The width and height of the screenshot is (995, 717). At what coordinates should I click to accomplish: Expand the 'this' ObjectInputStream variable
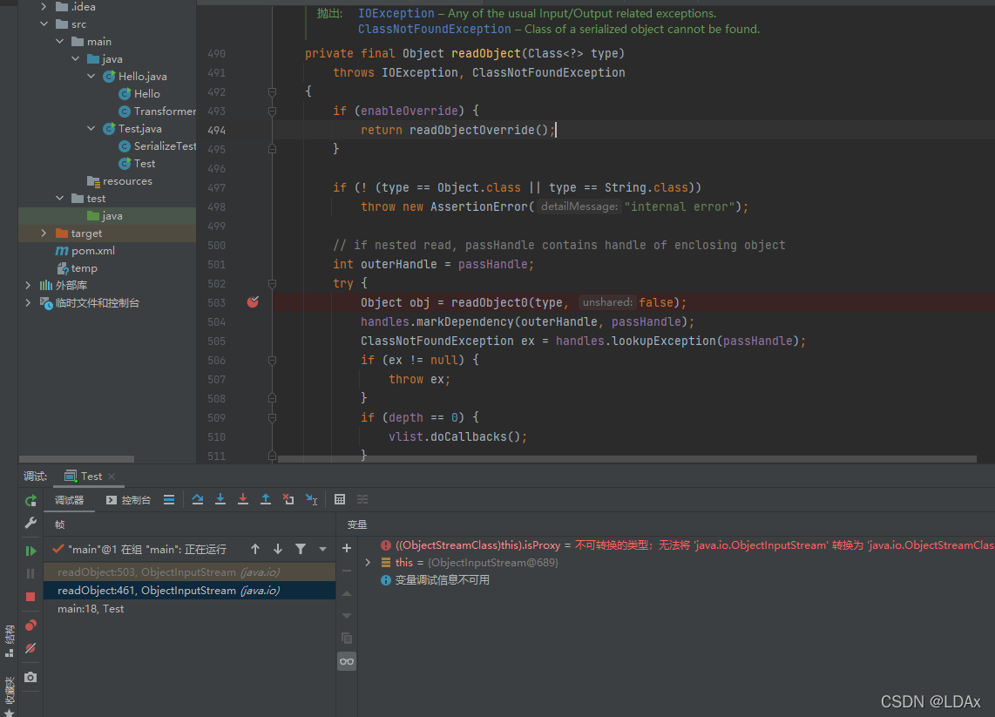point(368,562)
